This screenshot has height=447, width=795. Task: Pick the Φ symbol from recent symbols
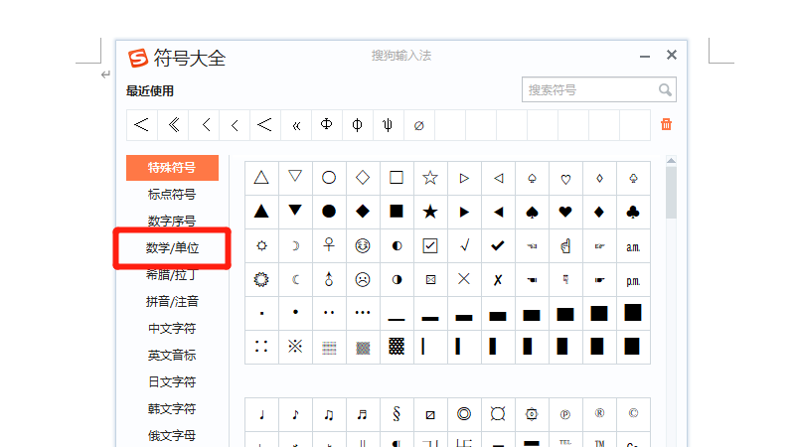pyautogui.click(x=326, y=125)
